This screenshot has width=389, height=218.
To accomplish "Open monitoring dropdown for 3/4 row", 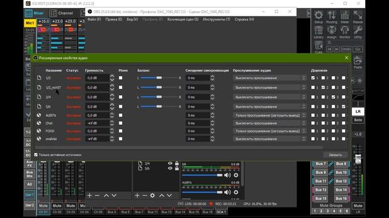I will click(x=270, y=97).
